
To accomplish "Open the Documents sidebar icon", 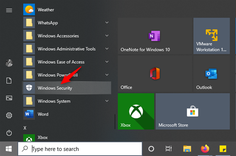I will [9, 81].
